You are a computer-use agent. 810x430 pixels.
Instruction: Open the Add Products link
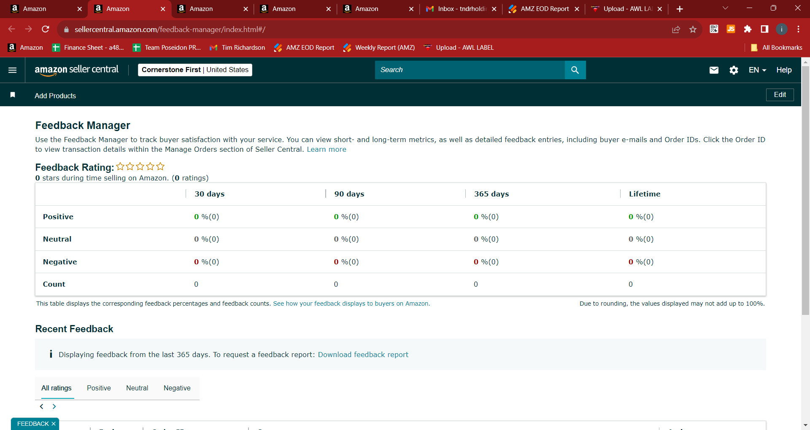coord(55,96)
